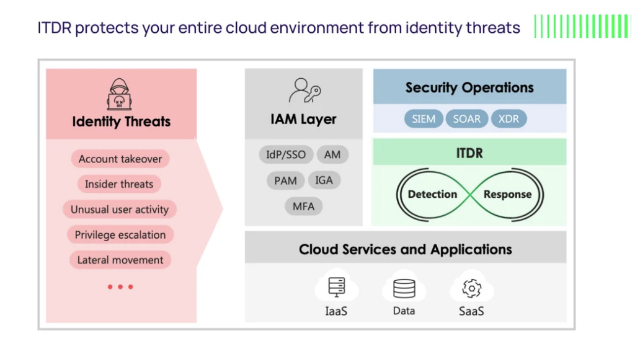Select the Account takeover pill
This screenshot has width=635, height=359.
[x=120, y=159]
